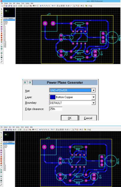Click the New layout icon in top window
The width and height of the screenshot is (121, 187).
point(2,6)
